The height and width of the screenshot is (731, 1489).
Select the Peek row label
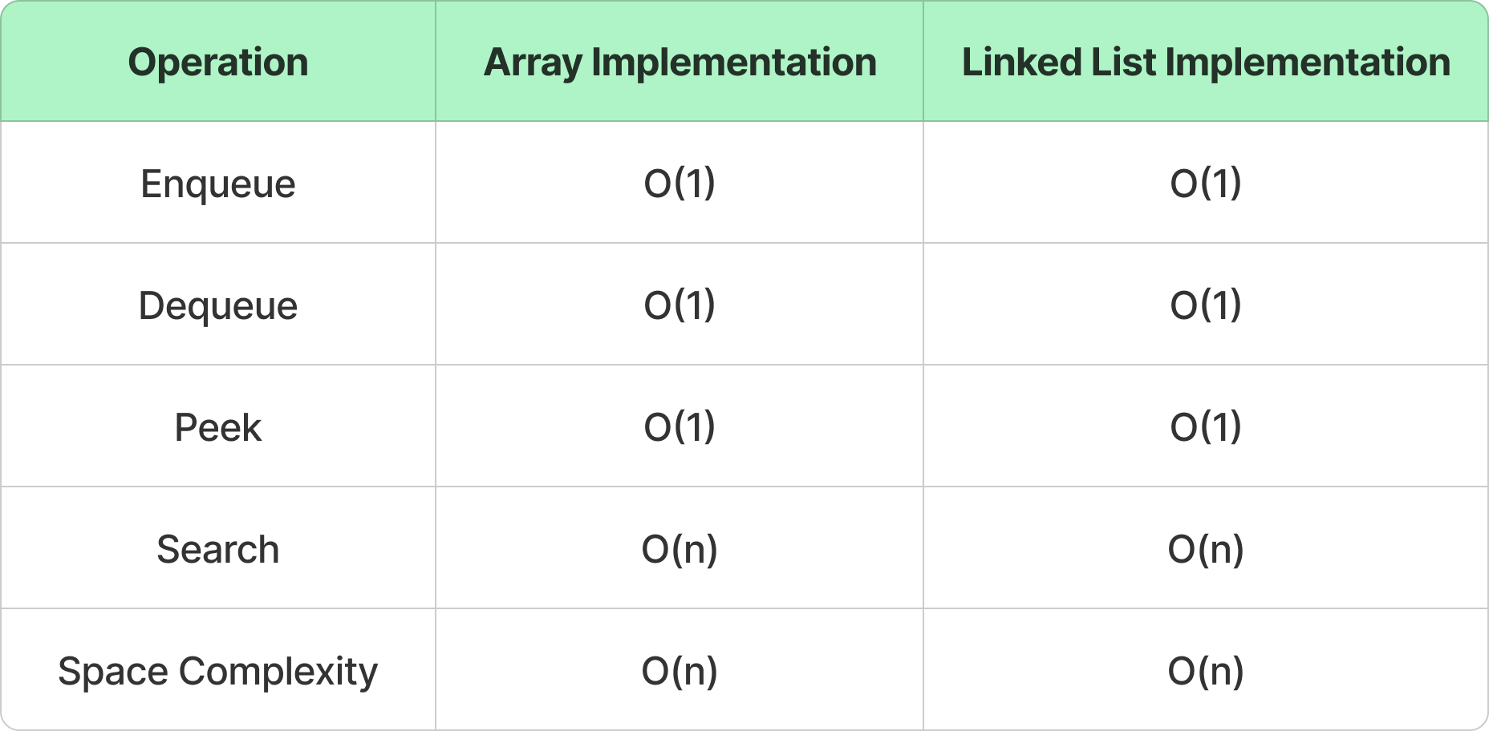point(217,427)
